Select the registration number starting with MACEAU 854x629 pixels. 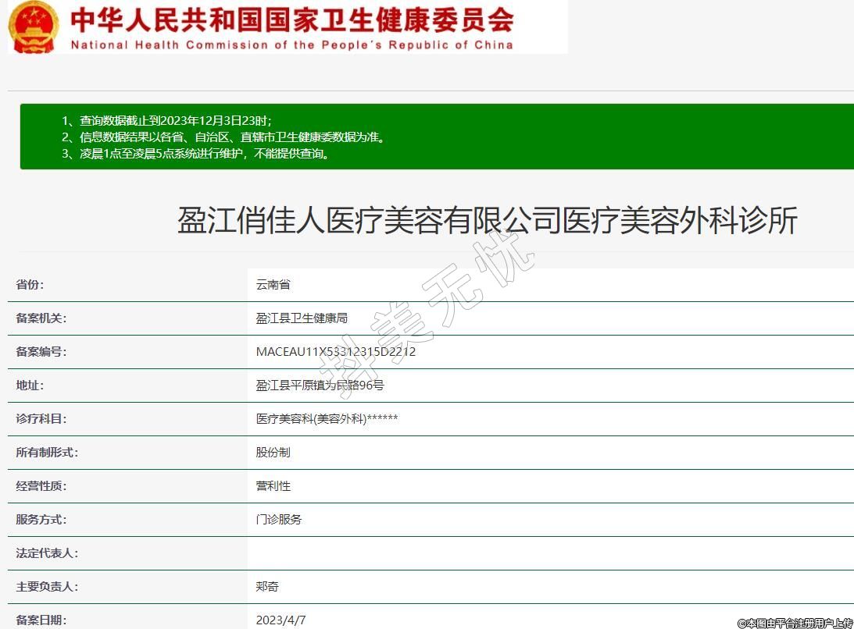(x=336, y=352)
